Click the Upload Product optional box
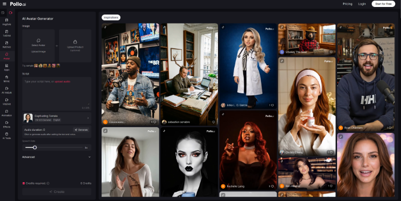 tap(75, 46)
